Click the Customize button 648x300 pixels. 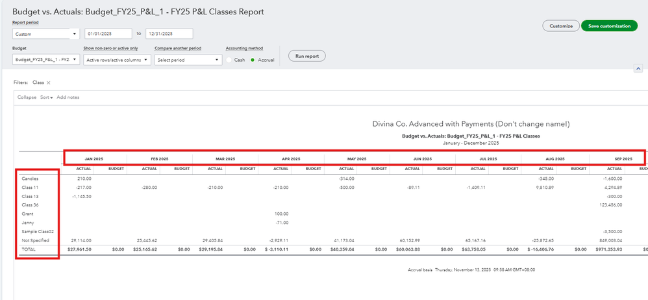click(x=561, y=26)
